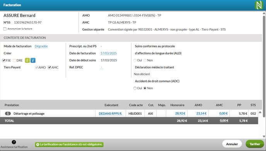Click plus icon in tarification warning message
The width and height of the screenshot is (266, 151).
click(x=38, y=144)
